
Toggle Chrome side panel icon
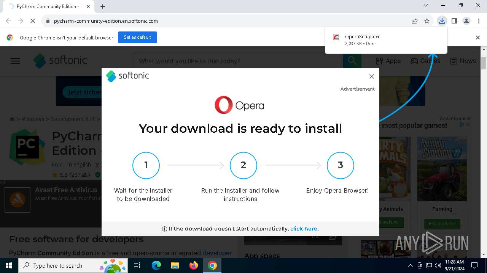click(454, 21)
